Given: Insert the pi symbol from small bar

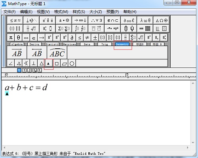Looking at the screenshot, I should 11,38.
